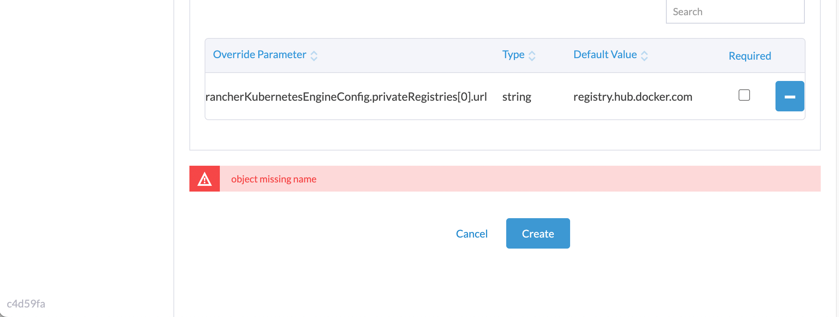
Task: Toggle Required for rancherKubernetesEngineConfig.privateRegistries[0].url
Action: [744, 95]
